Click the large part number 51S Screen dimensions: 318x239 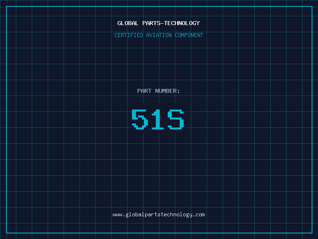point(158,119)
